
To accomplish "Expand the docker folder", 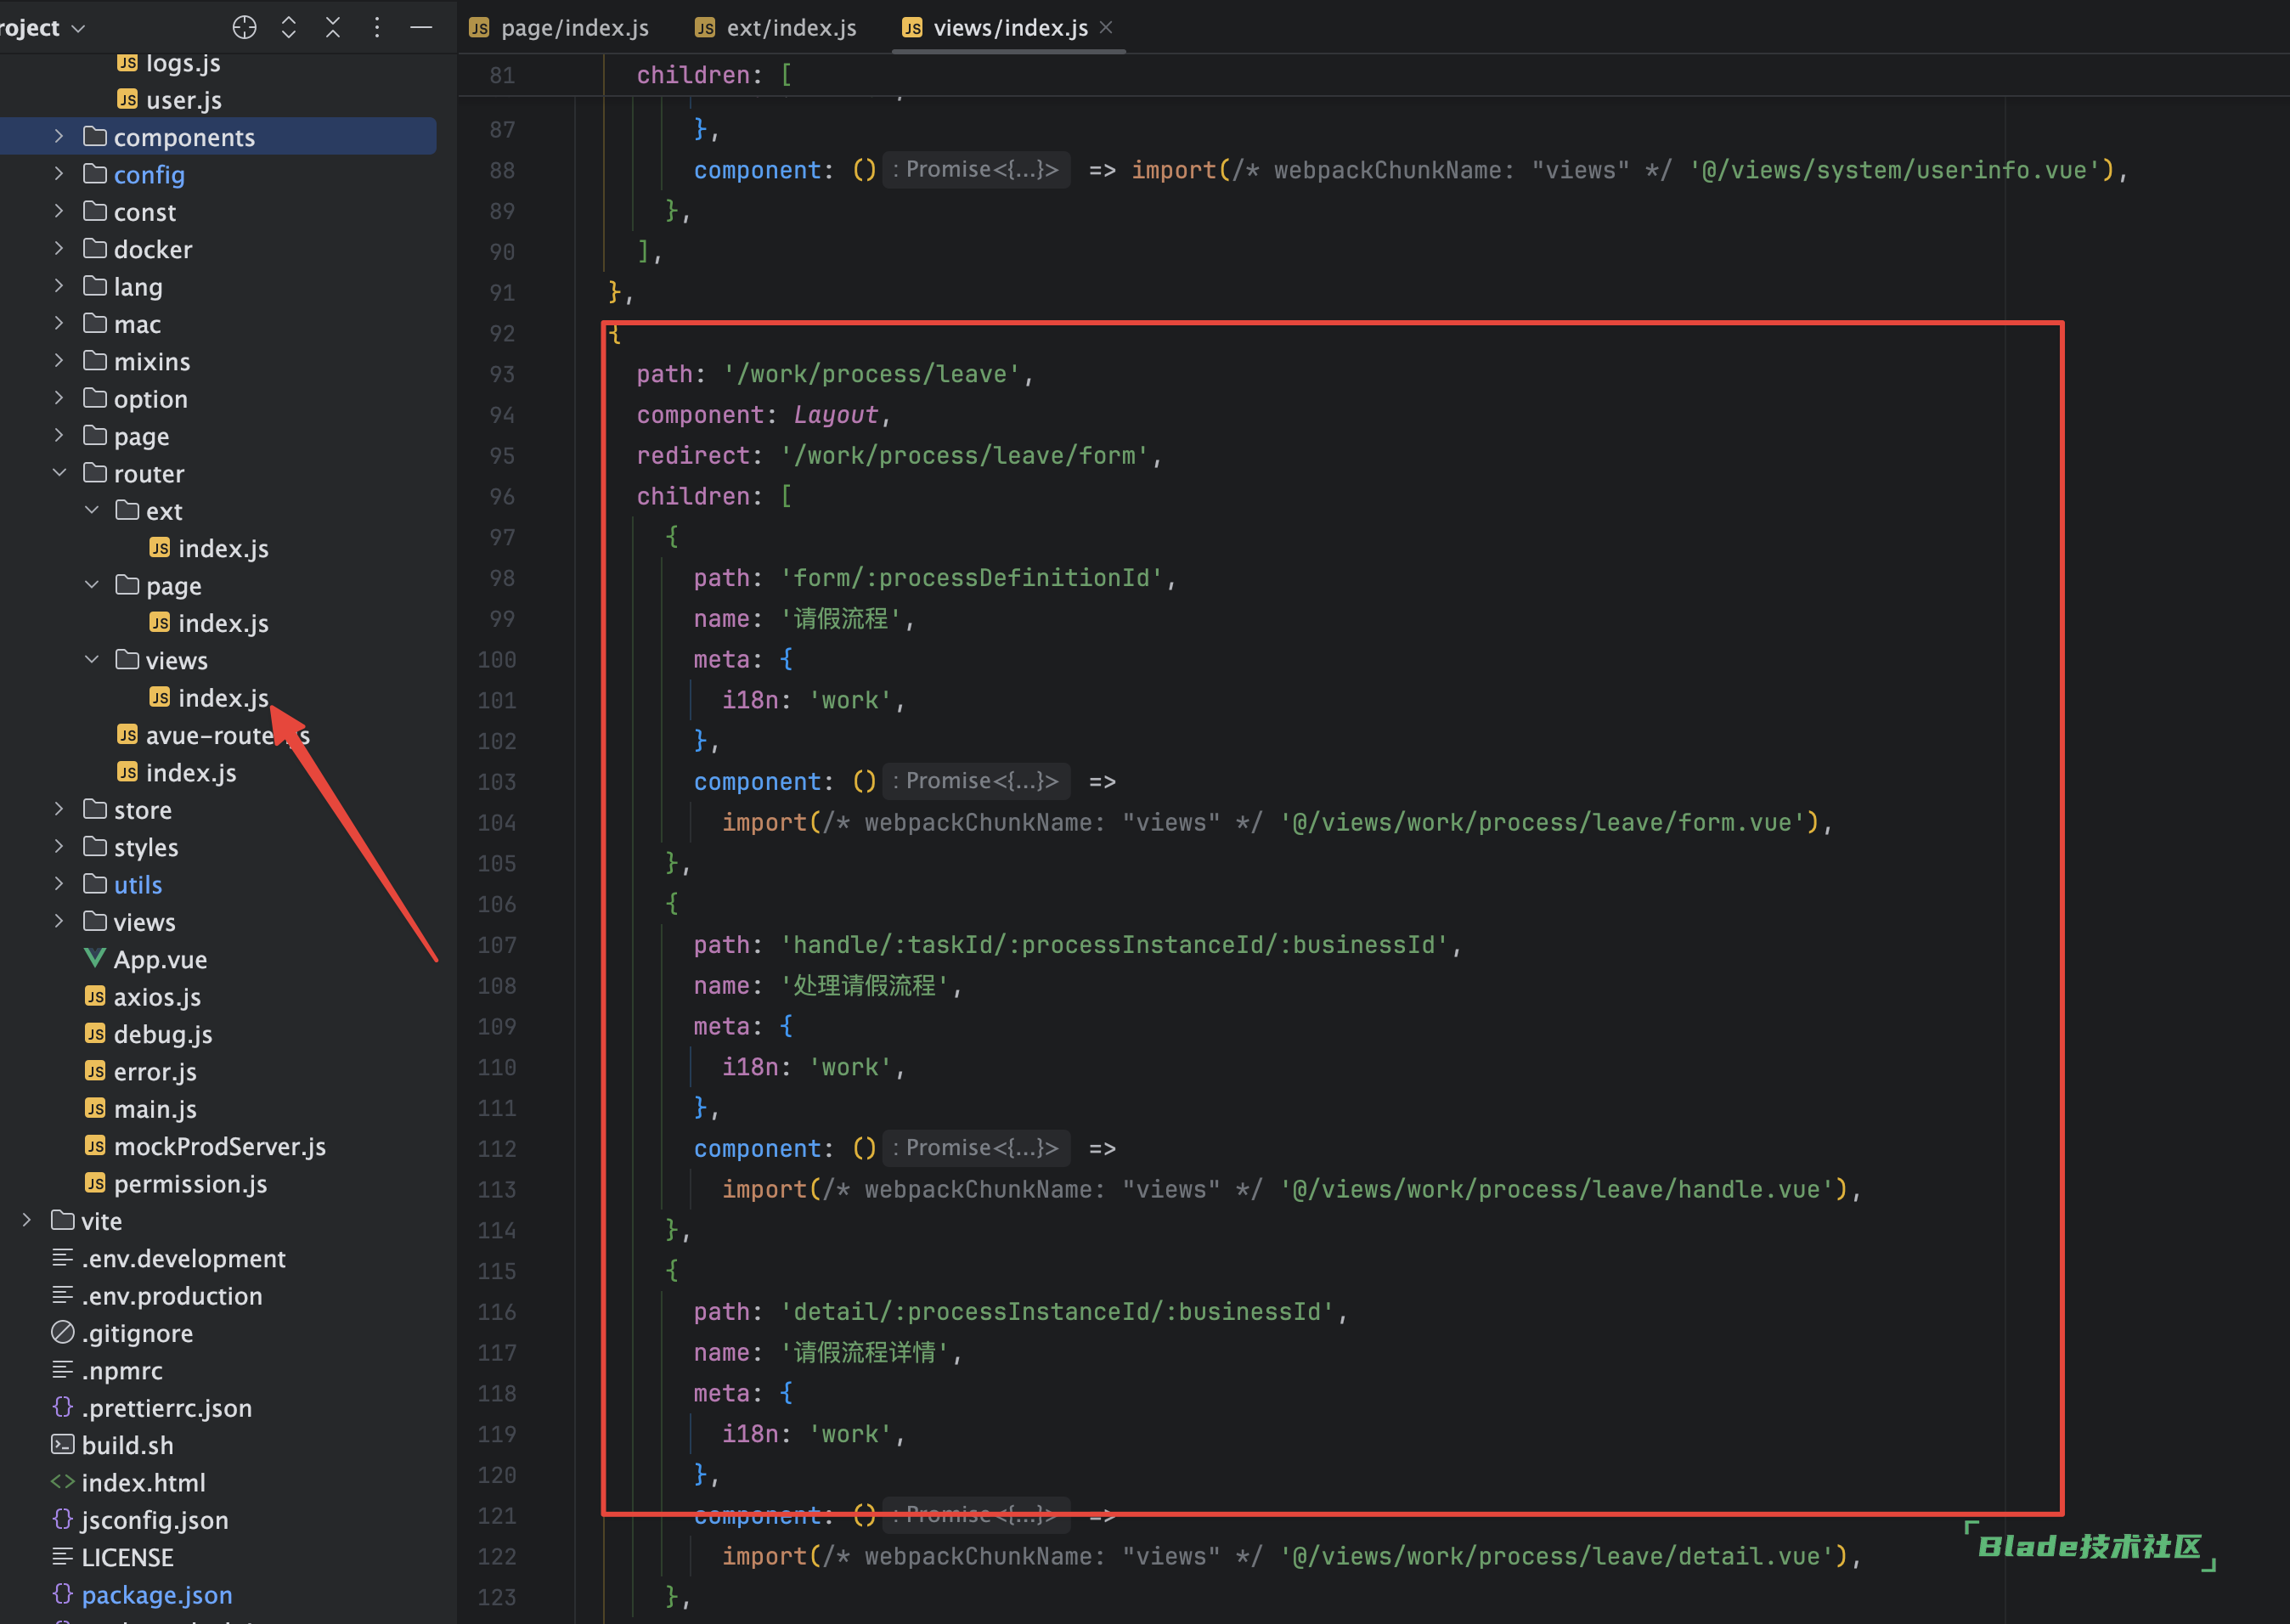I will 59,248.
